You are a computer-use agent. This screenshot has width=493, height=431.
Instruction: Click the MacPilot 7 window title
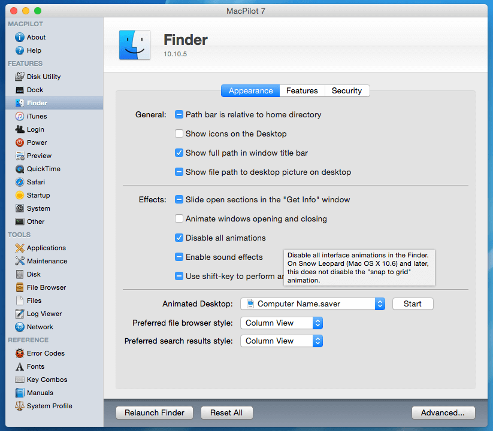pos(246,11)
